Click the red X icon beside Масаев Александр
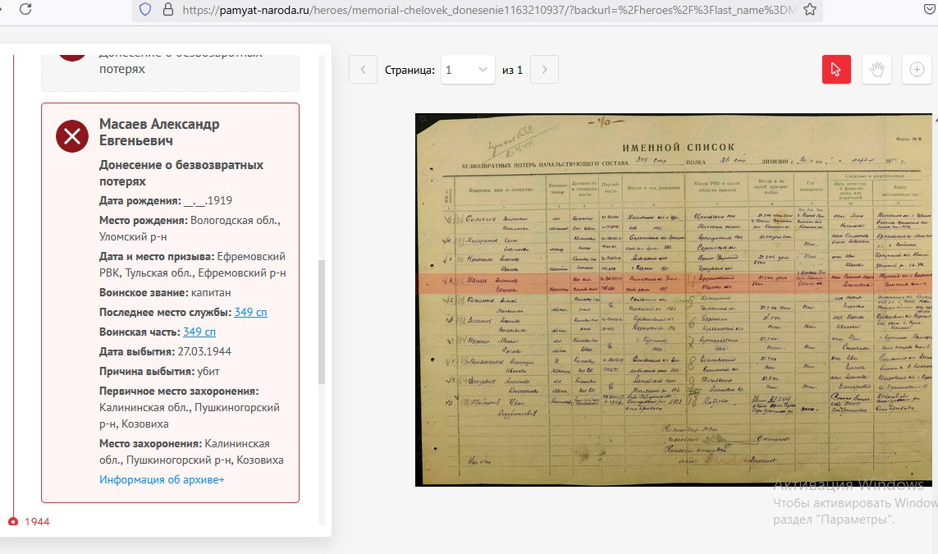This screenshot has width=938, height=554. pyautogui.click(x=72, y=136)
